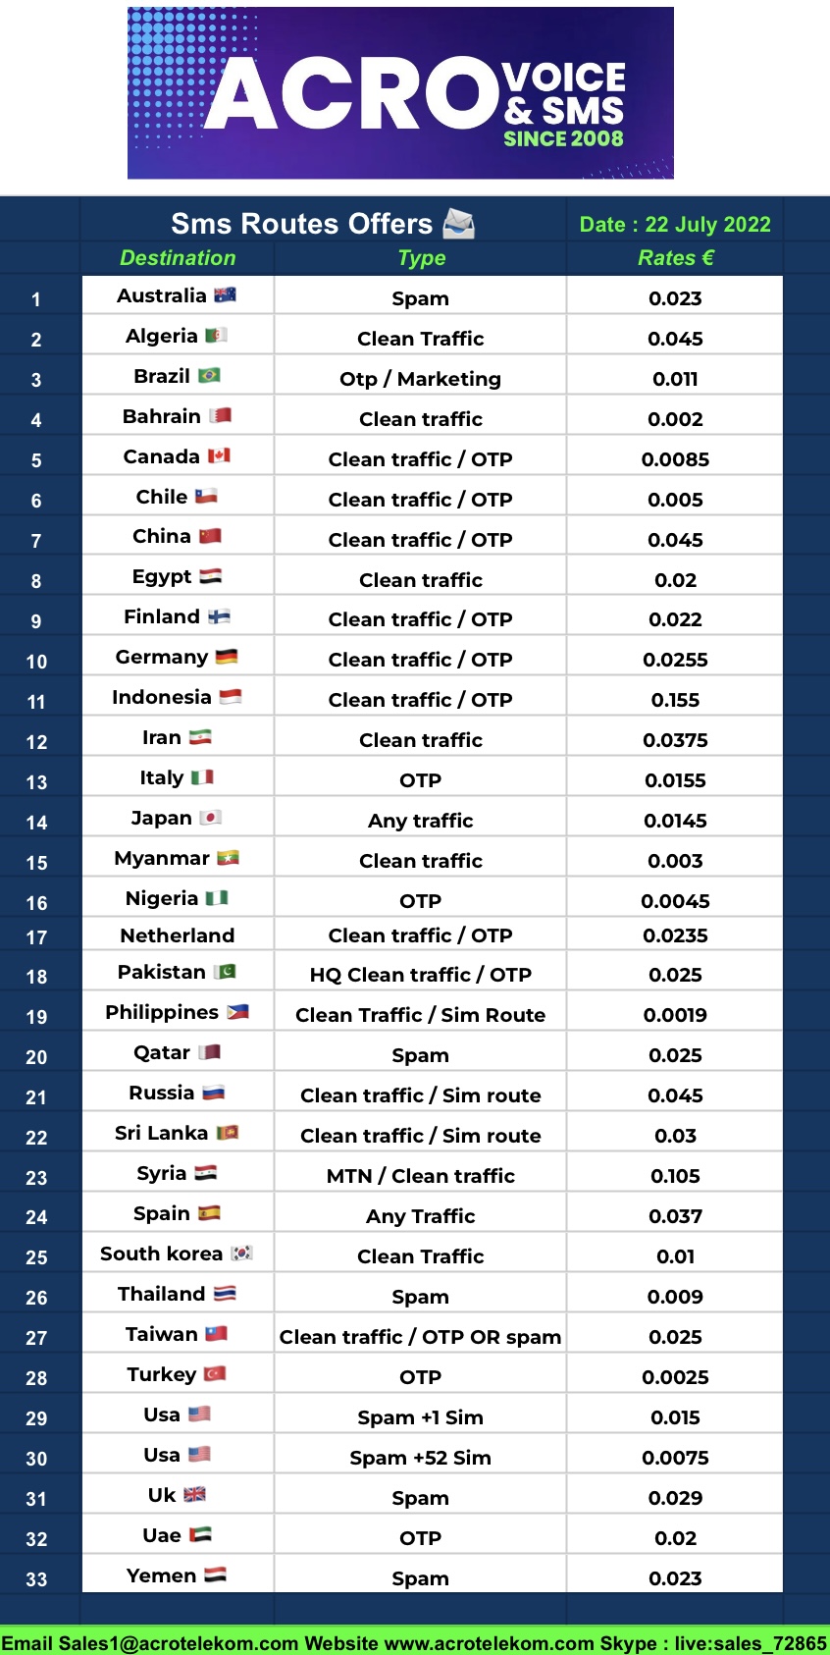Viewport: 830px width, 1655px height.
Task: Select the Rates € column header
Action: 675,258
